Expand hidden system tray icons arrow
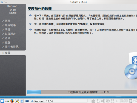Viewport: 137px width, 103px height. tap(117, 101)
